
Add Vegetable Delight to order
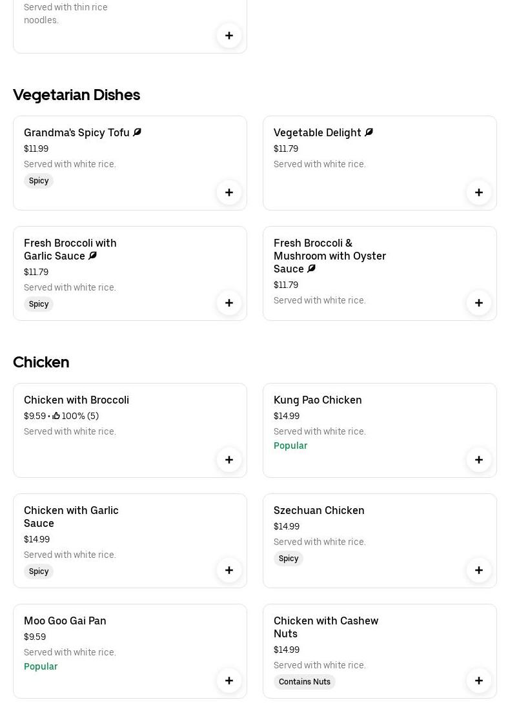479,192
